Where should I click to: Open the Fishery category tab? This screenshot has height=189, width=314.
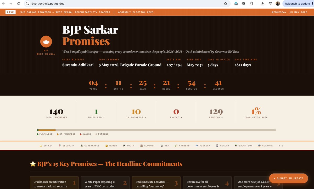coord(203,146)
